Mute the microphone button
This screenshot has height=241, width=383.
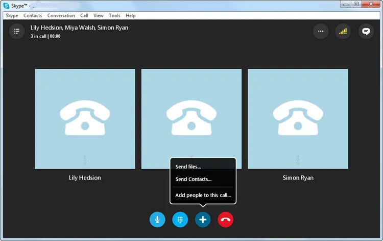click(157, 219)
